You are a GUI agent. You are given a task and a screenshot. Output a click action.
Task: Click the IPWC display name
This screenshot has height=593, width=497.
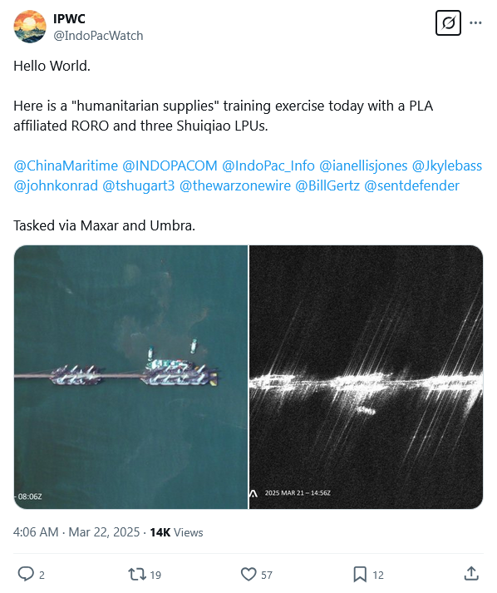pyautogui.click(x=69, y=18)
